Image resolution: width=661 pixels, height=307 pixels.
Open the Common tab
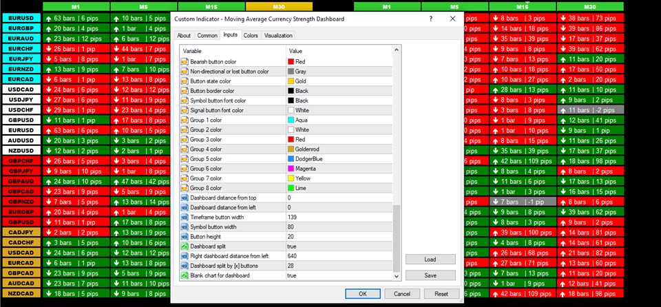point(207,35)
